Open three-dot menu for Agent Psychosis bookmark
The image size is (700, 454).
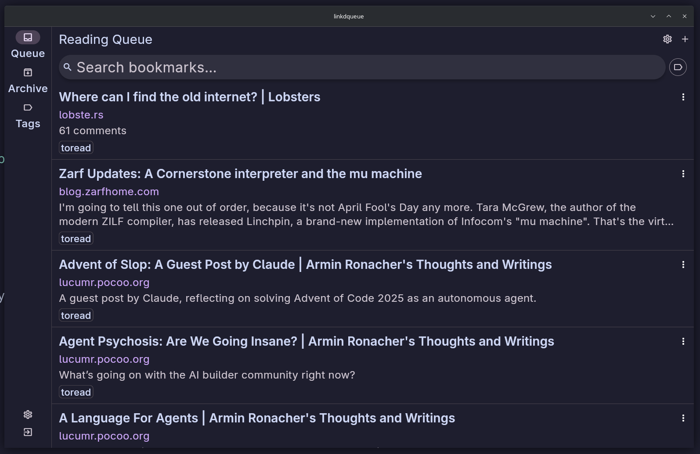[683, 341]
